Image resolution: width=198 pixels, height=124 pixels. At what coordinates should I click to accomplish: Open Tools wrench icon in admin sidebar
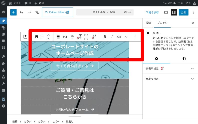pyautogui.click(x=4, y=83)
